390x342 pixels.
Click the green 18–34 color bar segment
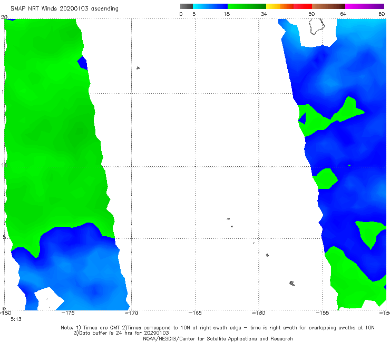click(x=247, y=6)
